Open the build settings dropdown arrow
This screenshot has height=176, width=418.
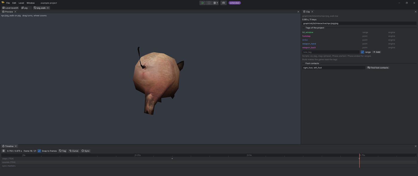click(x=217, y=3)
